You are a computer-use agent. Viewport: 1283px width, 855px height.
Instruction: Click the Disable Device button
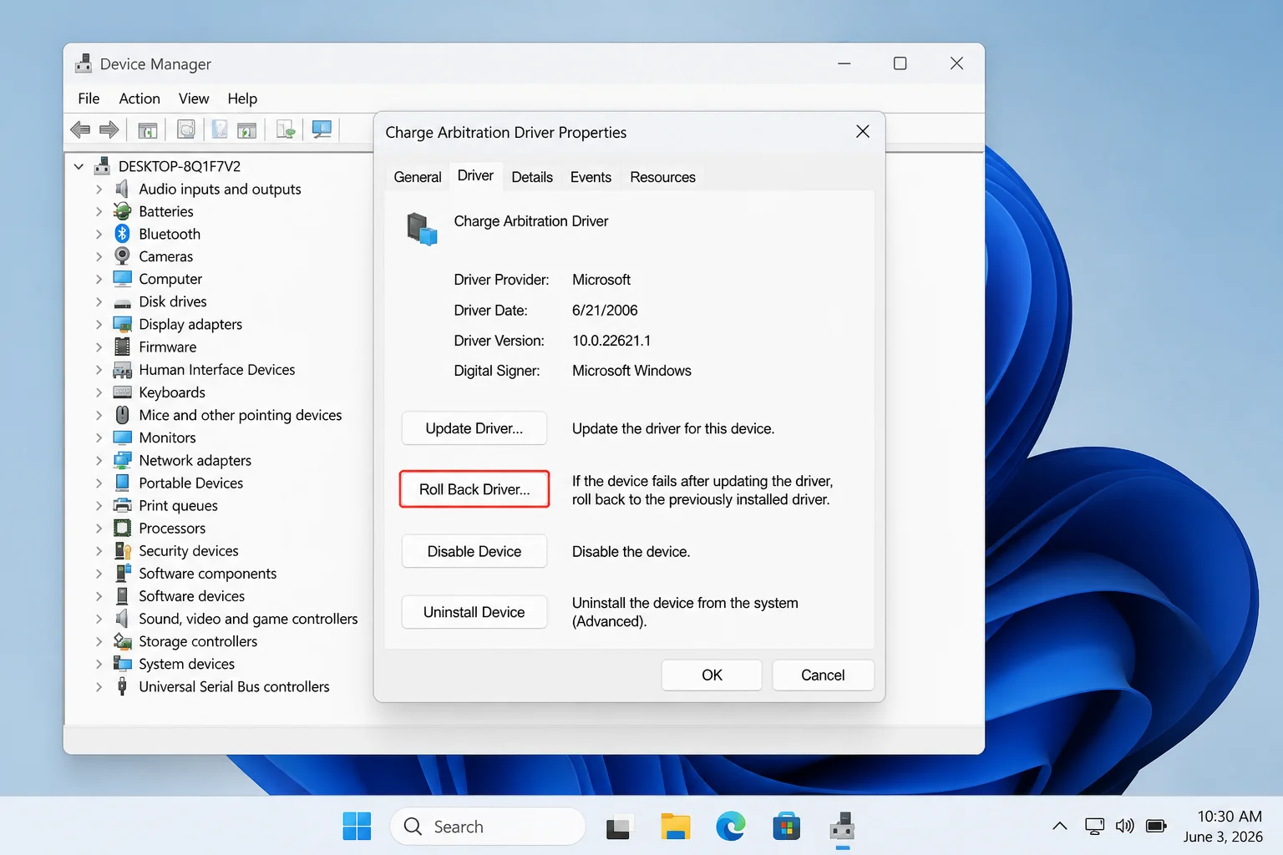tap(474, 551)
